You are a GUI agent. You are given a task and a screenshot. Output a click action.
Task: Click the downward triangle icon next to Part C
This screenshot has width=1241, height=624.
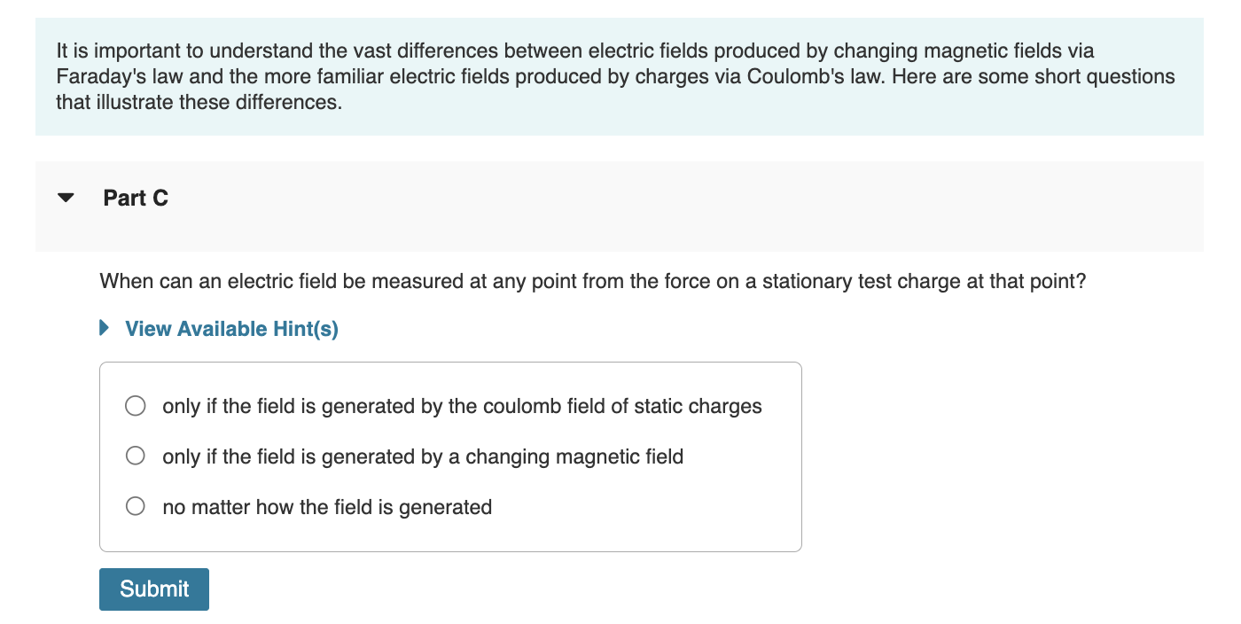pos(66,198)
